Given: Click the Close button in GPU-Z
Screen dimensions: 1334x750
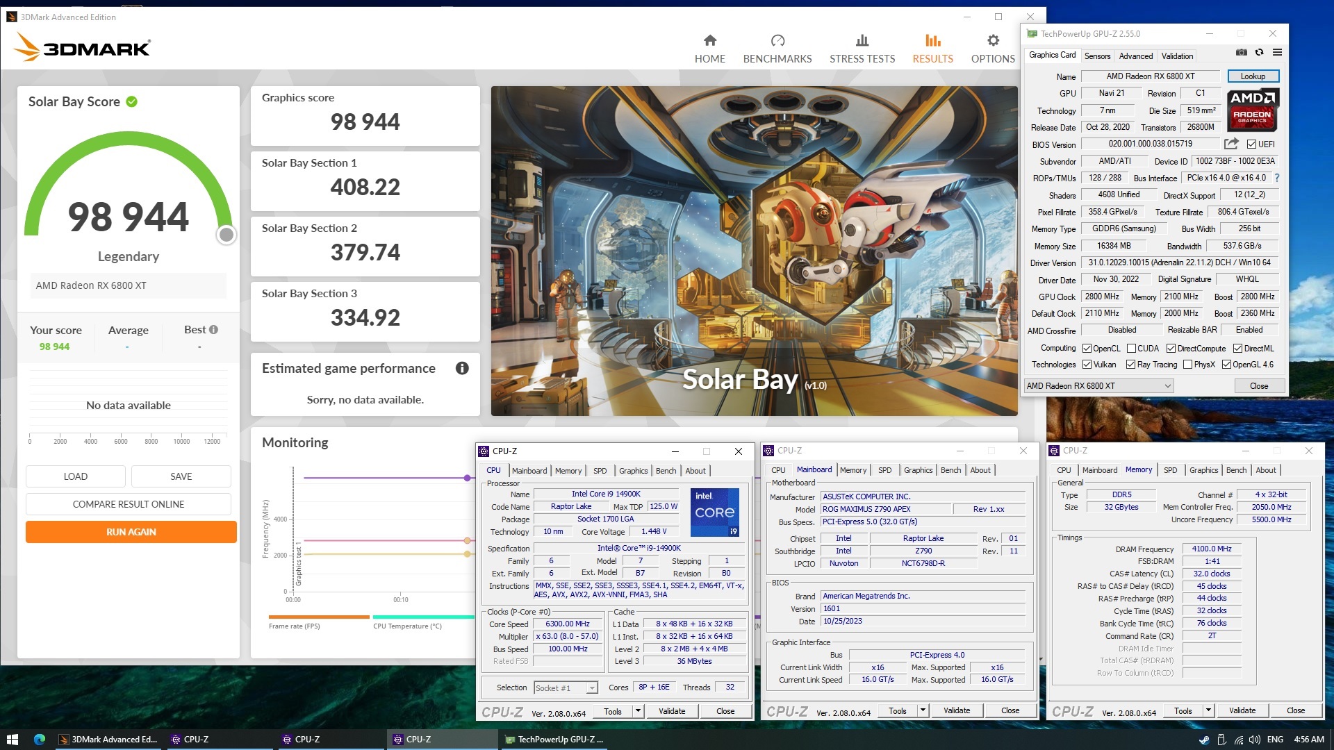Looking at the screenshot, I should (1259, 386).
